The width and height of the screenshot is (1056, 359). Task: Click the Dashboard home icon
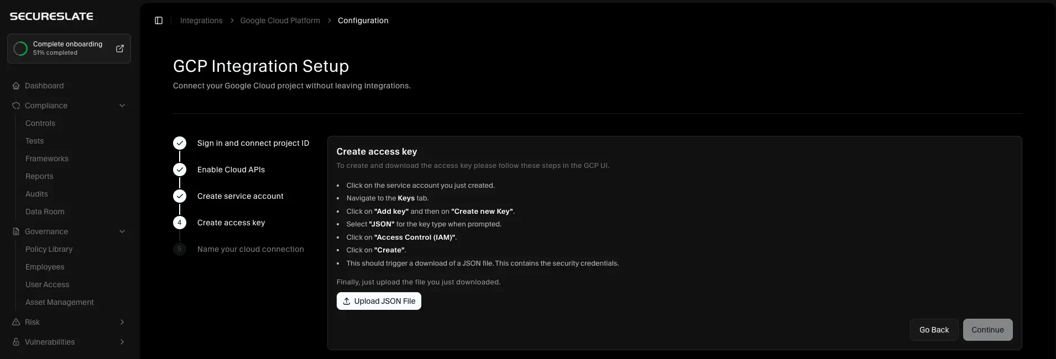click(x=16, y=86)
